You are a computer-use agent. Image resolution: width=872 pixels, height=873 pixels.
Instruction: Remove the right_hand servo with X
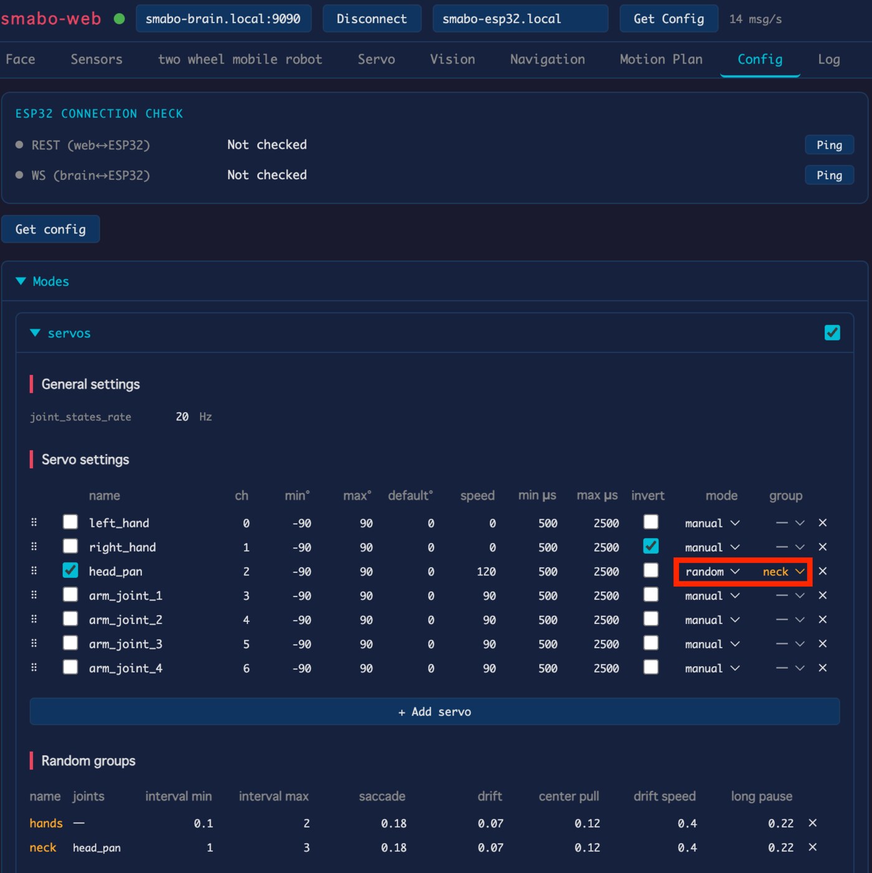click(x=822, y=547)
